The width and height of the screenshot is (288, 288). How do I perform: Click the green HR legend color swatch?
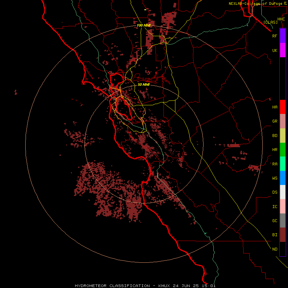click(x=283, y=150)
